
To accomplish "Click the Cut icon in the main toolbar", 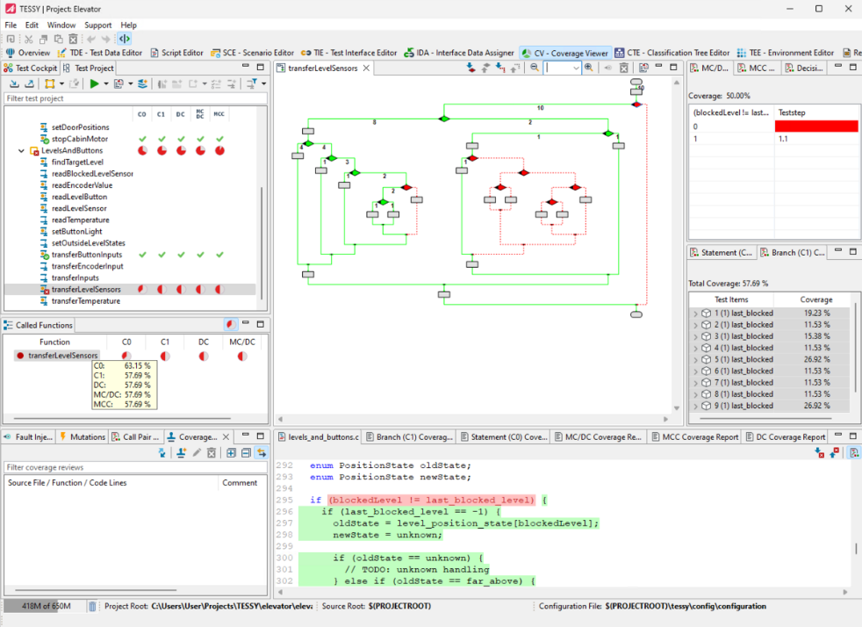I will coord(29,39).
